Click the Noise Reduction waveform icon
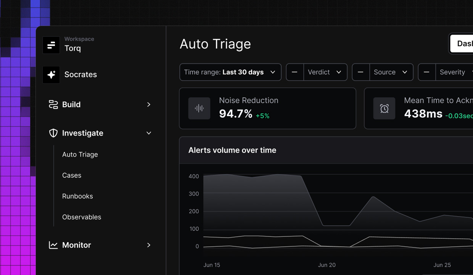Image resolution: width=473 pixels, height=275 pixels. tap(199, 108)
